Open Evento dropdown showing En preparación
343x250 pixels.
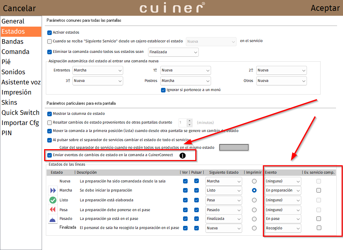(283, 190)
